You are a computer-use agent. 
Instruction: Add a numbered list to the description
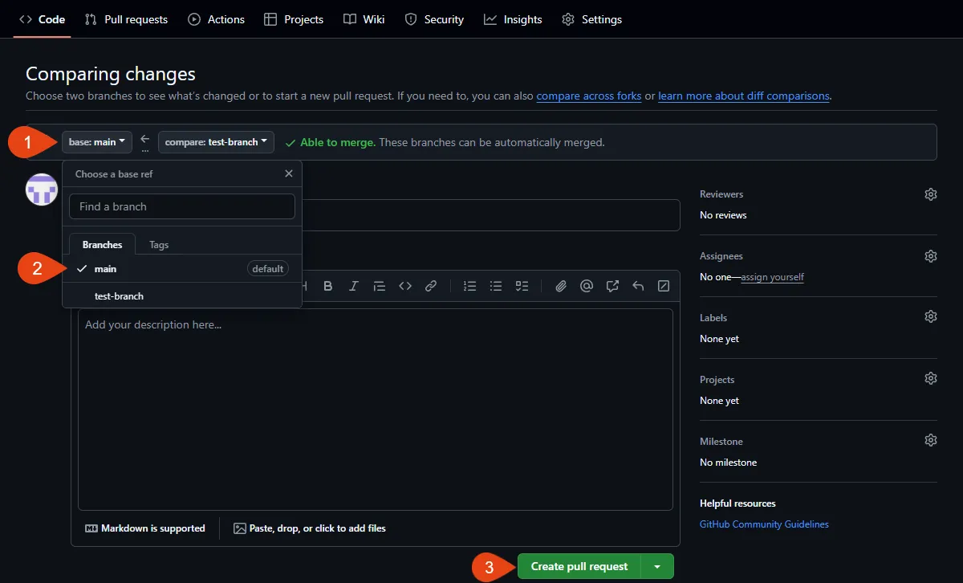[x=469, y=285]
